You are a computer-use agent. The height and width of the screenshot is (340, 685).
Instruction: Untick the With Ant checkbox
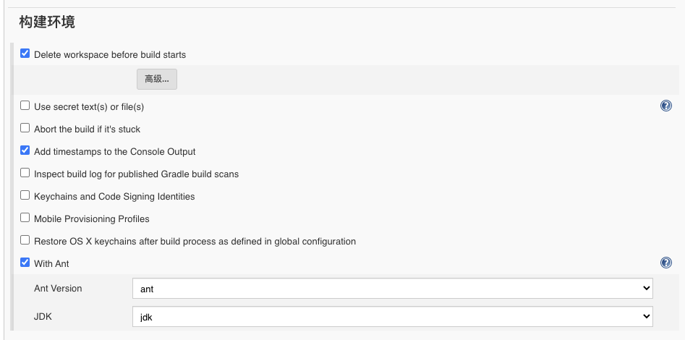pos(25,262)
